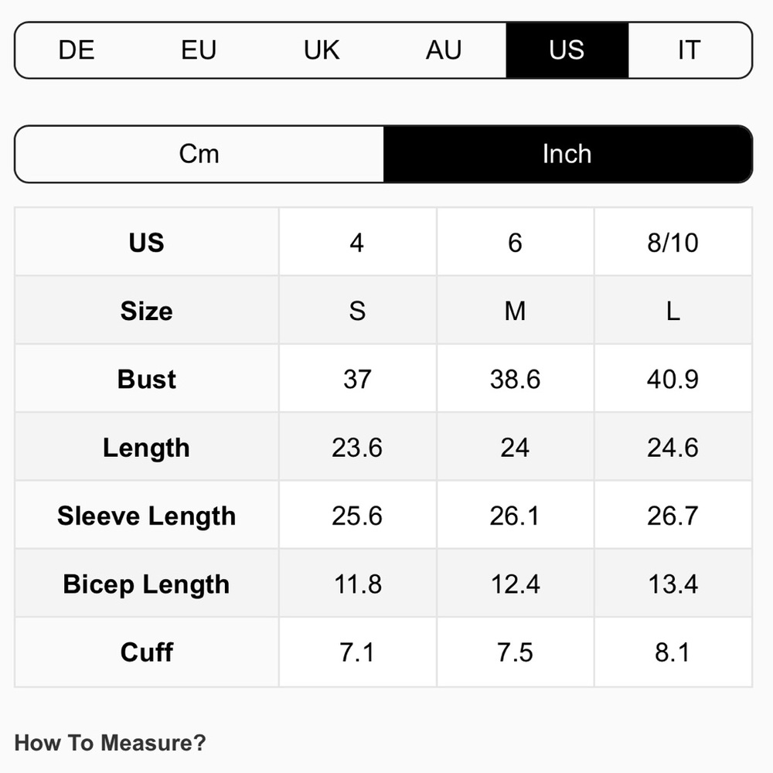
Task: Select the EU size region tab
Action: click(199, 50)
